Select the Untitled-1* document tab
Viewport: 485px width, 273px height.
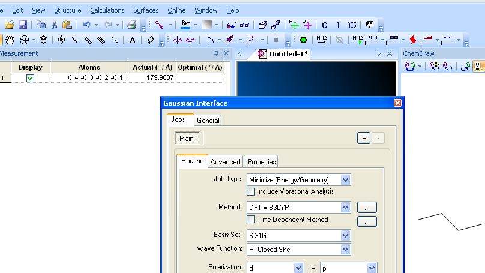click(283, 54)
